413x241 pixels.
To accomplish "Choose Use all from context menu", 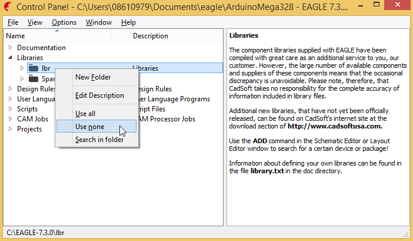I will point(85,114).
